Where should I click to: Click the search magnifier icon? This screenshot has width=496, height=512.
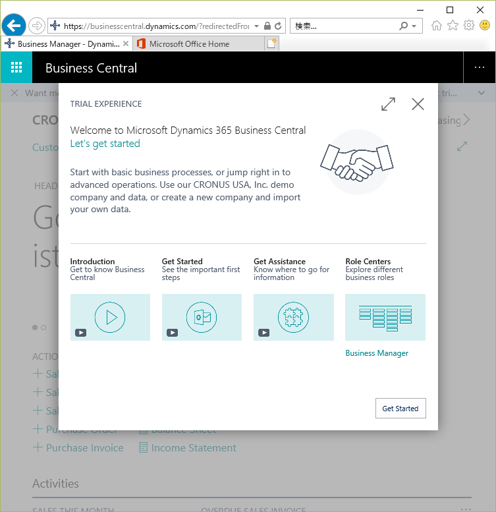pos(403,26)
